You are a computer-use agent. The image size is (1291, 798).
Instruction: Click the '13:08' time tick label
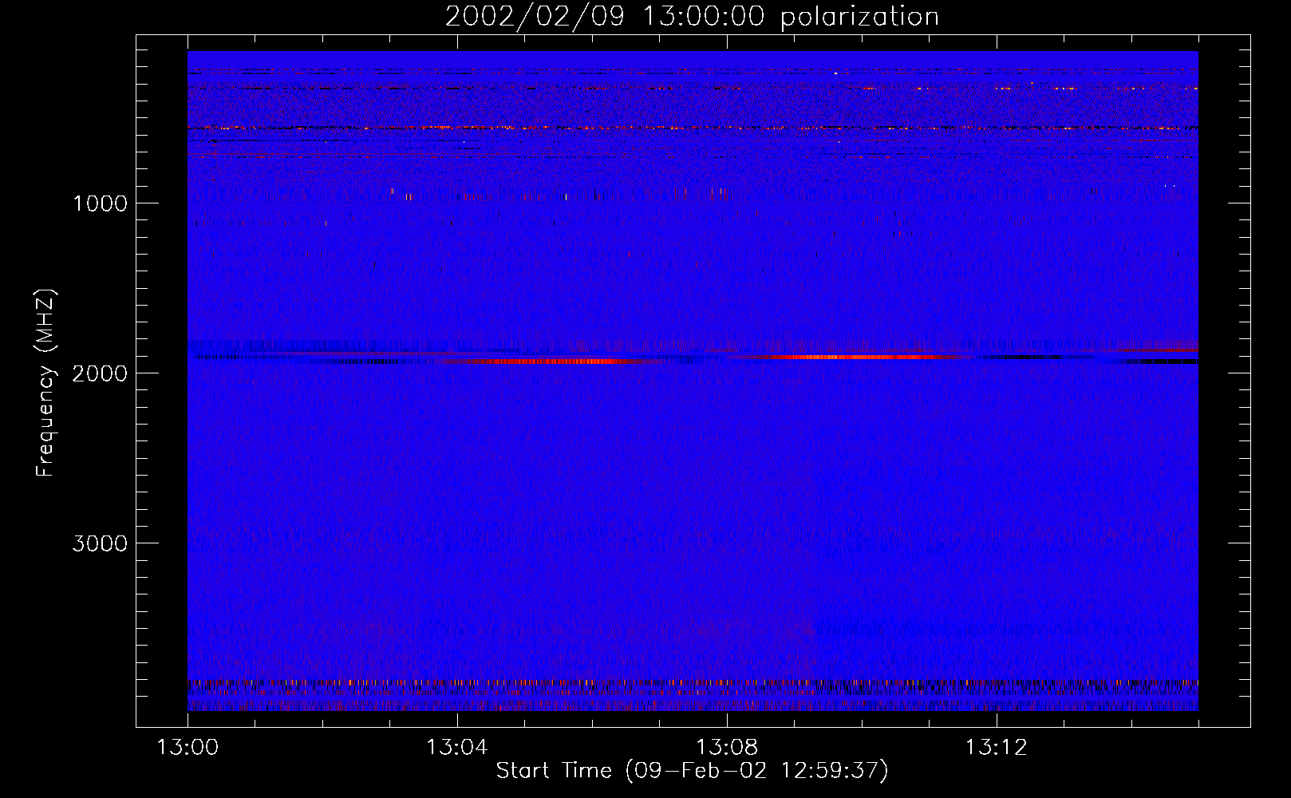(x=726, y=748)
